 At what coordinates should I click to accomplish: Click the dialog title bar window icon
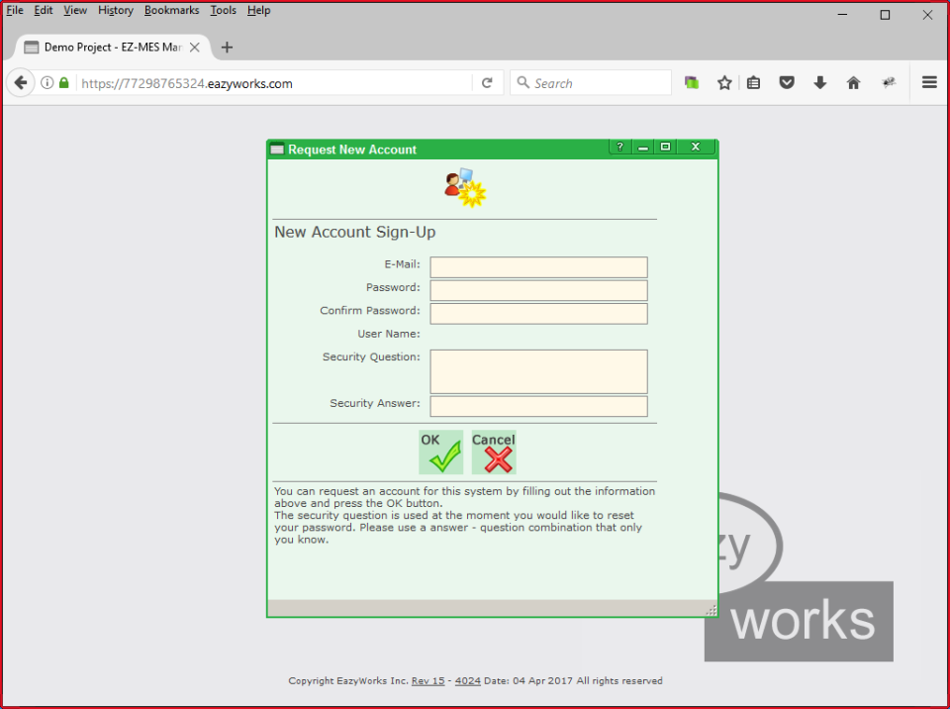click(x=277, y=150)
